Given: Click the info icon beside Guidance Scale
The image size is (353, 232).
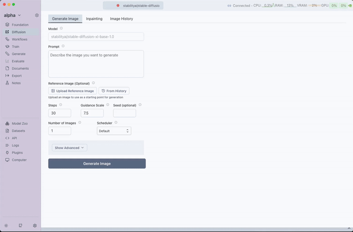Looking at the screenshot, I should [108, 105].
